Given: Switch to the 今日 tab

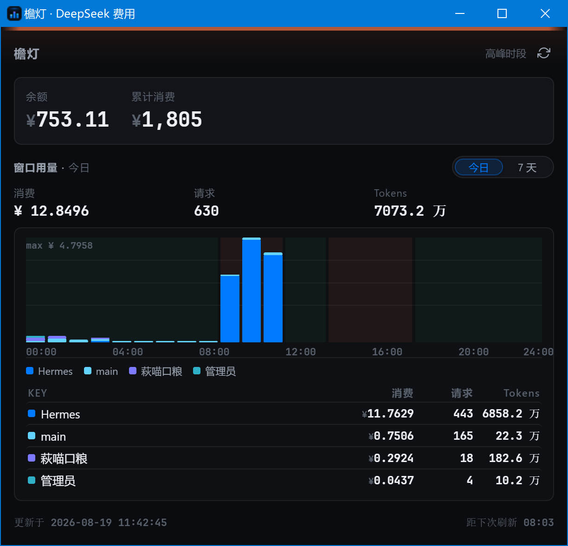Looking at the screenshot, I should pos(478,167).
